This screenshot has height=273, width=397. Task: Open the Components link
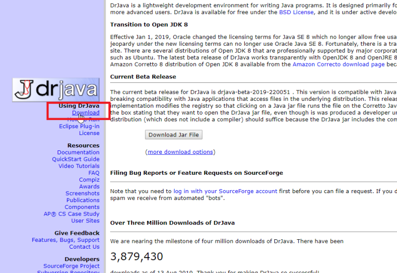click(82, 207)
